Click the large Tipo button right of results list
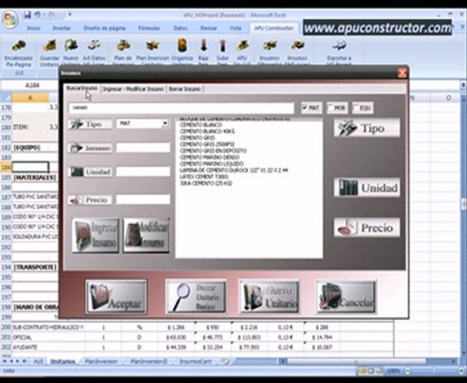 (x=367, y=128)
